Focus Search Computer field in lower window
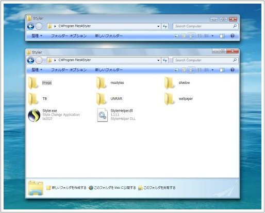265x213 pixels. [x=206, y=60]
